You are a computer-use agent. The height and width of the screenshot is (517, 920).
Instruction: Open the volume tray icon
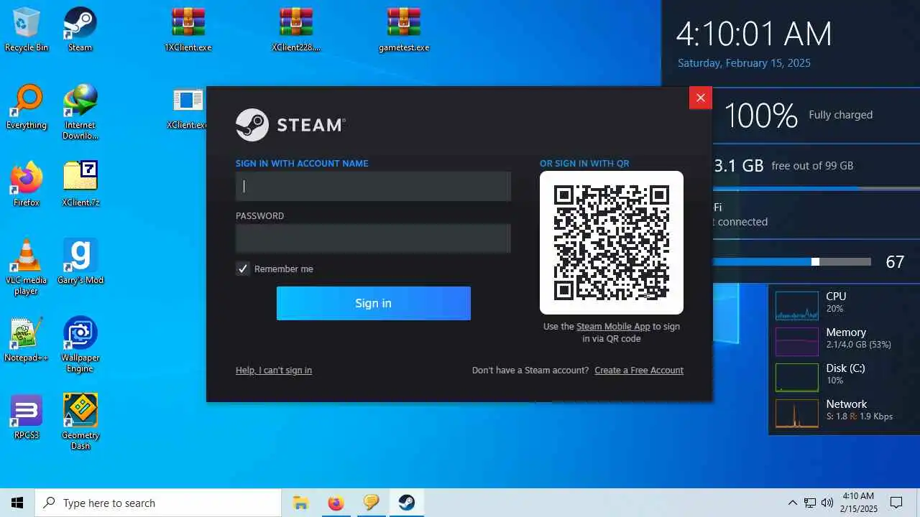point(827,503)
